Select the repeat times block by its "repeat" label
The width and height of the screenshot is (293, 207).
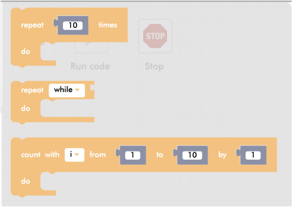point(32,25)
